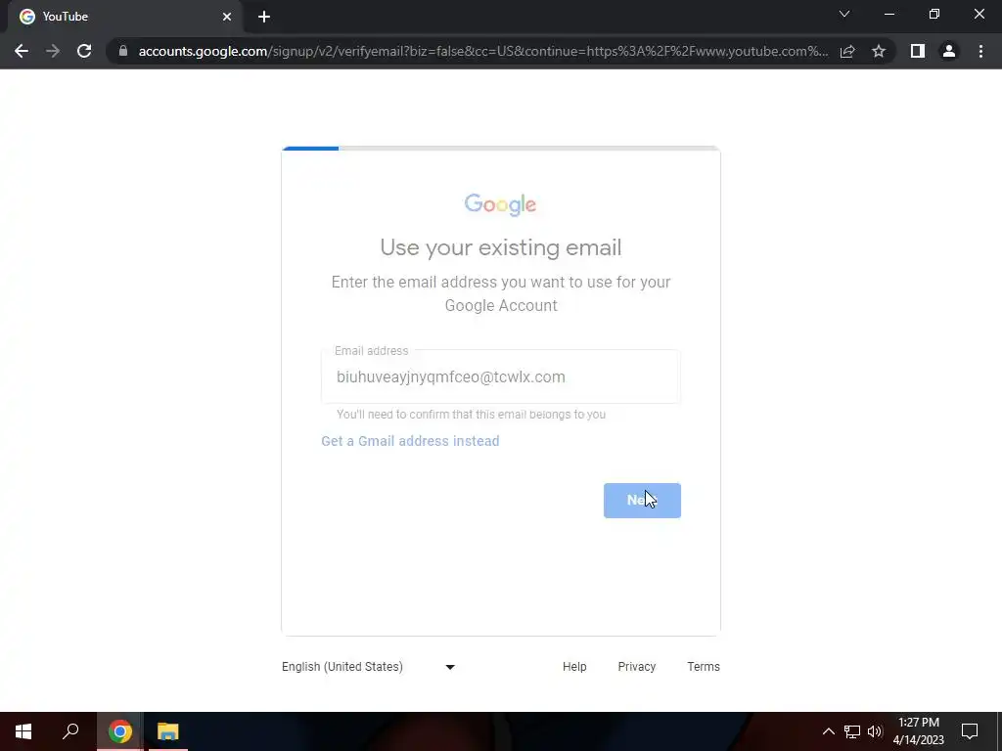Close the YouTube tab
The height and width of the screenshot is (751, 1002).
pos(227,17)
